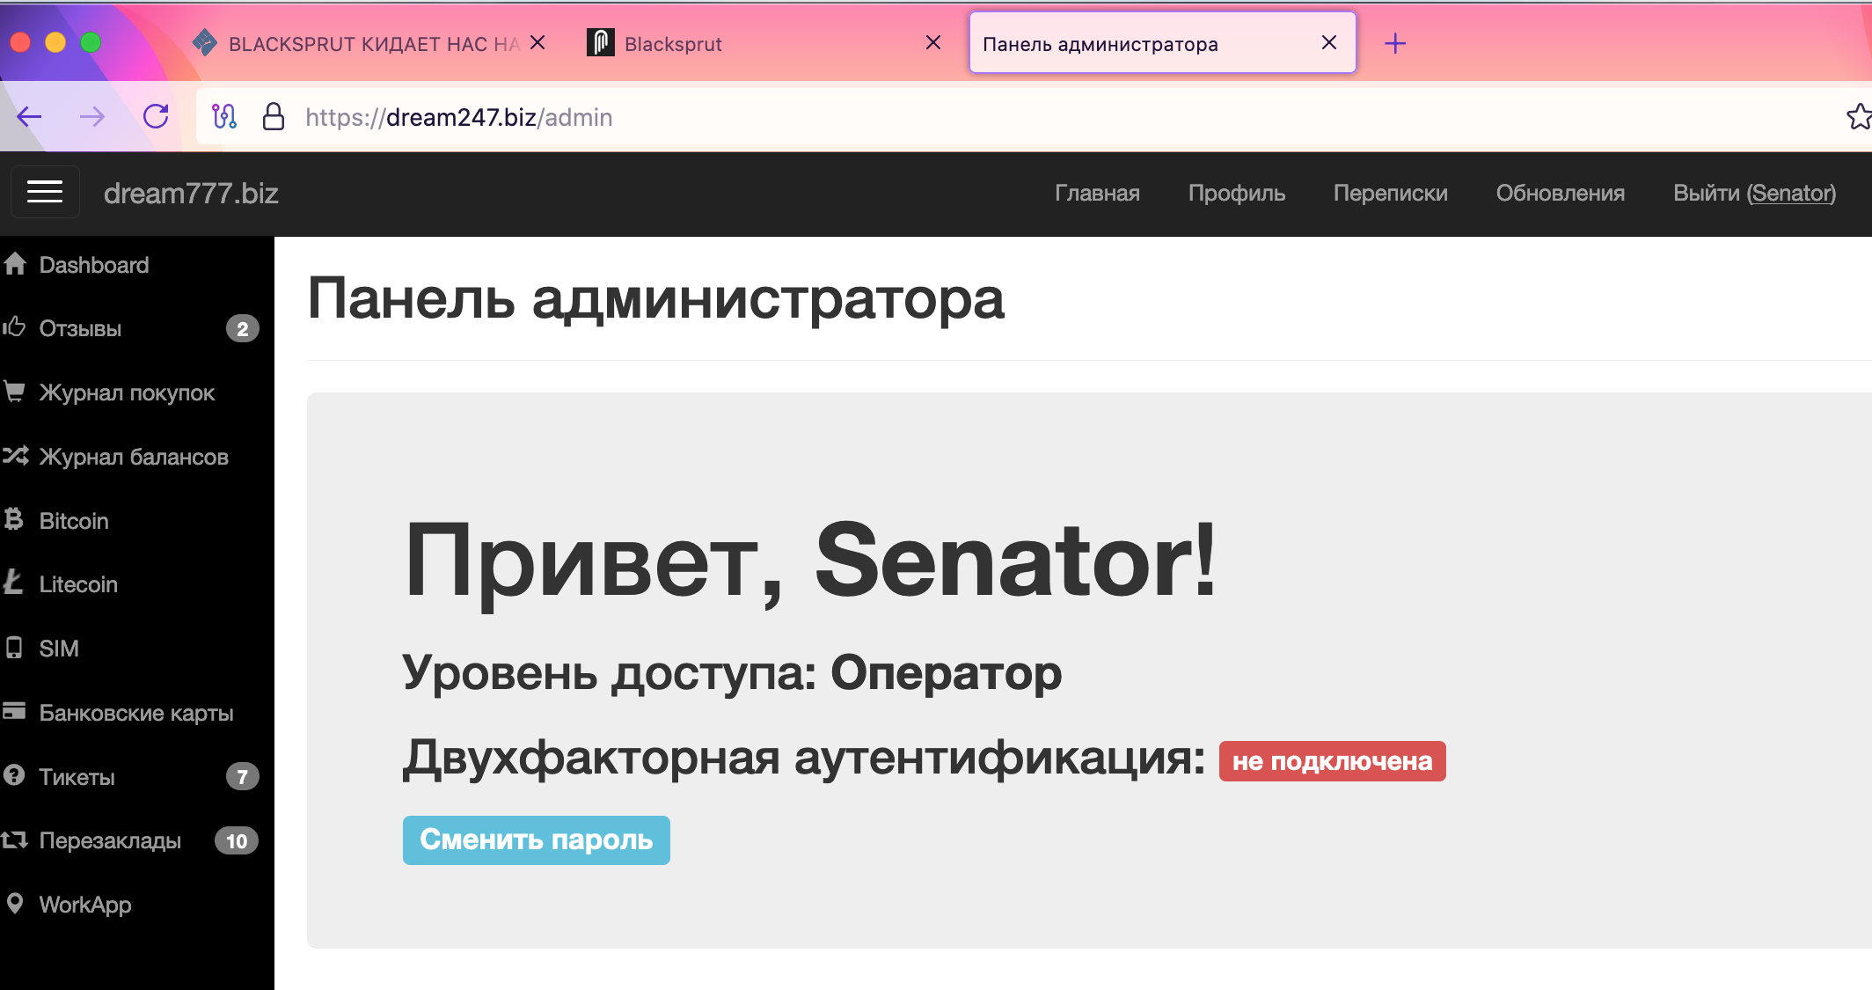This screenshot has width=1872, height=990.
Task: Open a new tab with the plus icon
Action: click(1395, 43)
